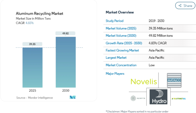Image resolution: width=196 pixels, height=113 pixels.
Task: Click the MATALCO logo
Action: tap(174, 80)
